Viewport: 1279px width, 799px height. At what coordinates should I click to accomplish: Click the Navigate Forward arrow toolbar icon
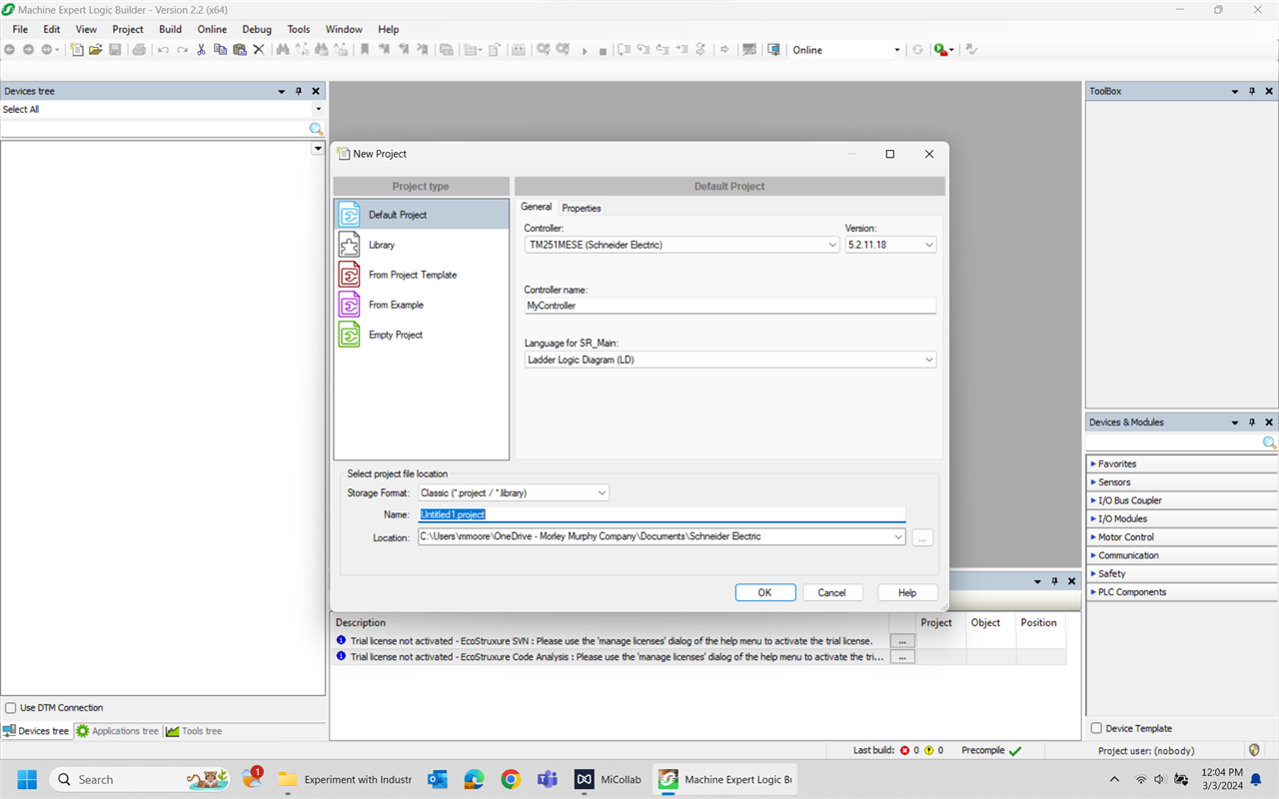(28, 49)
